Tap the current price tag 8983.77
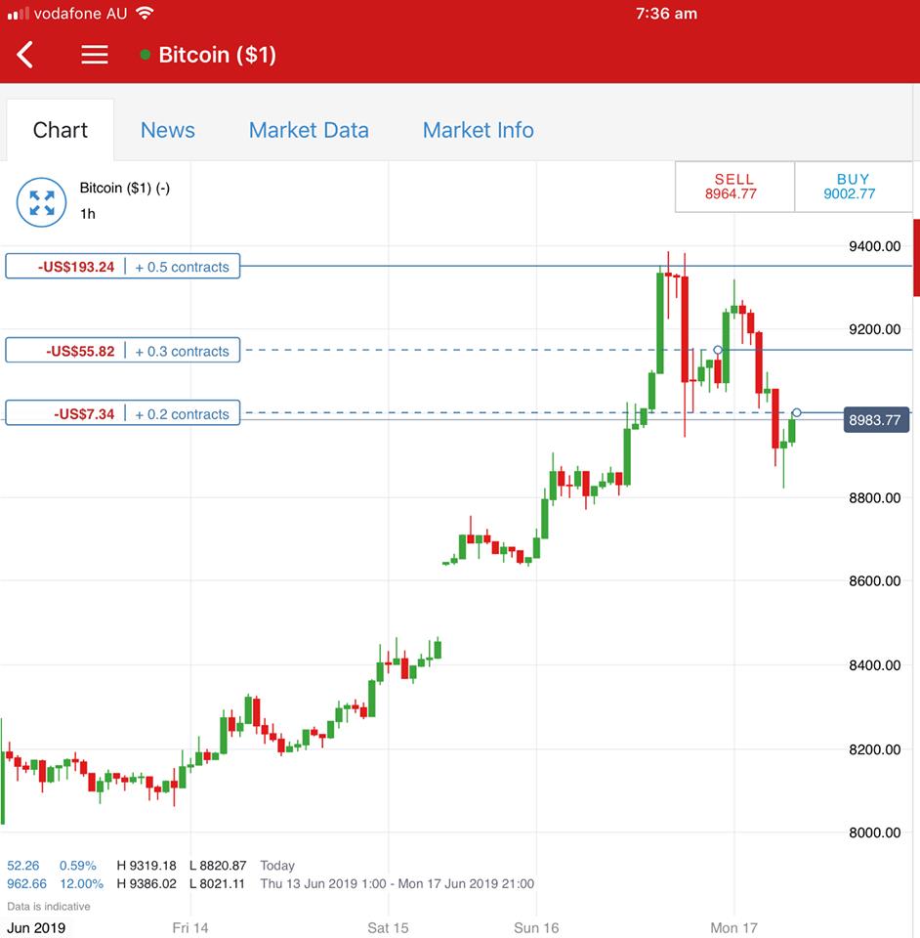Image resolution: width=920 pixels, height=938 pixels. [876, 420]
